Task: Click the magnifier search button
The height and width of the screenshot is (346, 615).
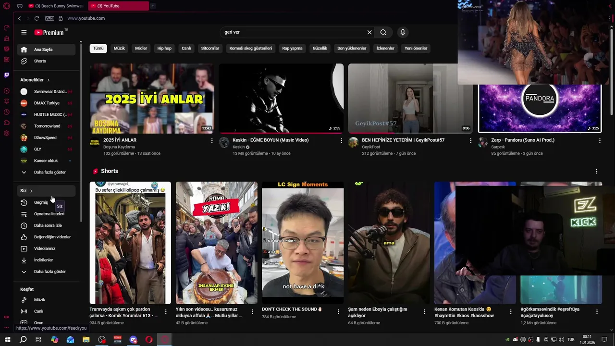Action: click(x=383, y=32)
